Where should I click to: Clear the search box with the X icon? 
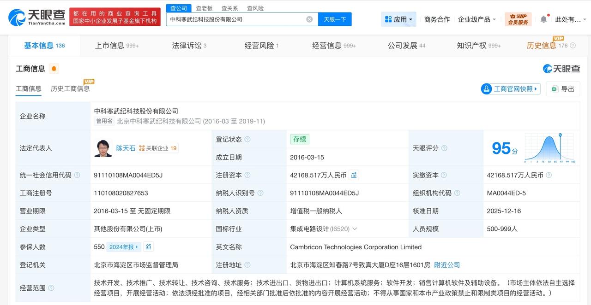tap(309, 19)
